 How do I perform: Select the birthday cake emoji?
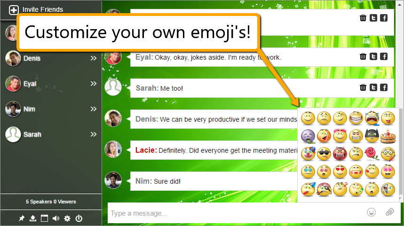[x=388, y=136]
